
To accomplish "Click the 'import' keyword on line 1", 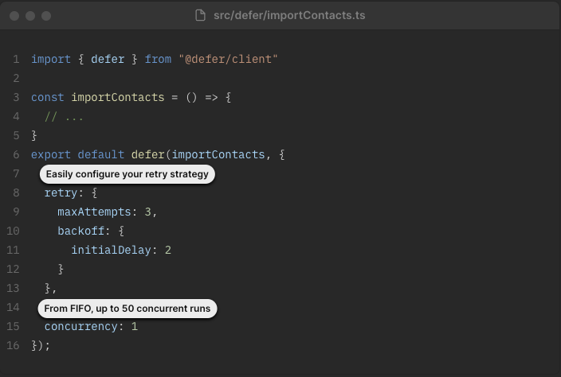I will (51, 59).
